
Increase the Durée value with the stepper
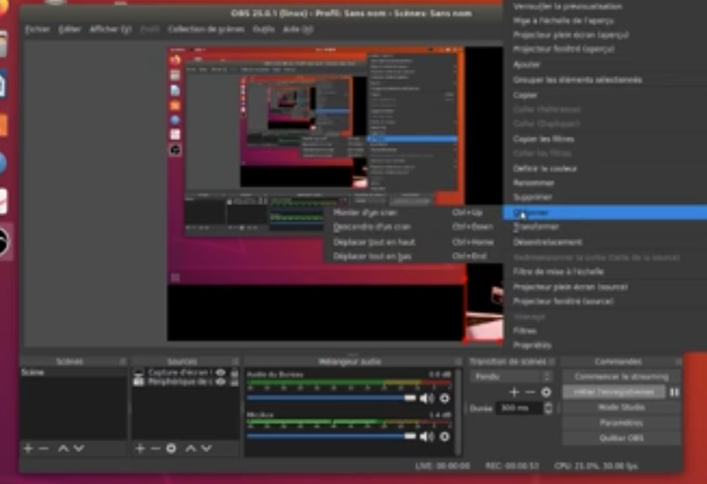point(549,406)
